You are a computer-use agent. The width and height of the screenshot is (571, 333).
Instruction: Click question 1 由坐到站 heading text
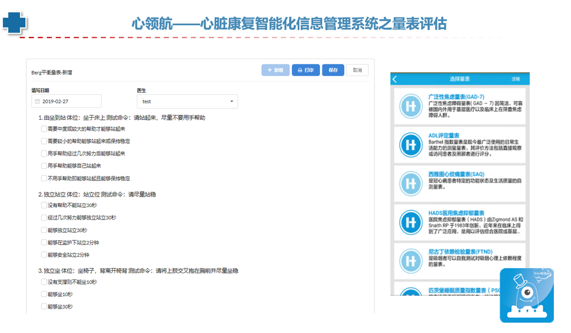[122, 118]
